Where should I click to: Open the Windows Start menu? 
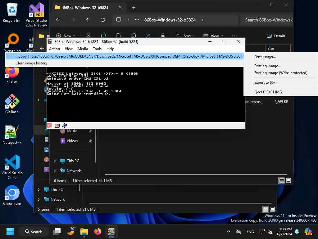pos(10,232)
